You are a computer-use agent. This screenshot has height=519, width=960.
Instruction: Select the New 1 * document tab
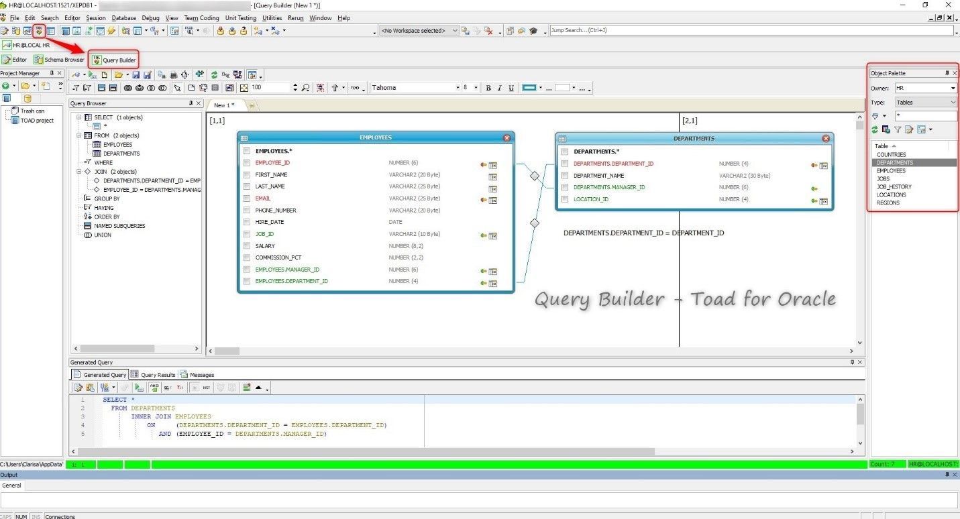click(x=225, y=105)
